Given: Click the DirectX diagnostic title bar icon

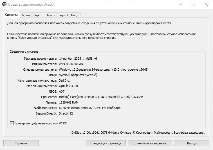Looking at the screenshot, I should click(x=4, y=4).
